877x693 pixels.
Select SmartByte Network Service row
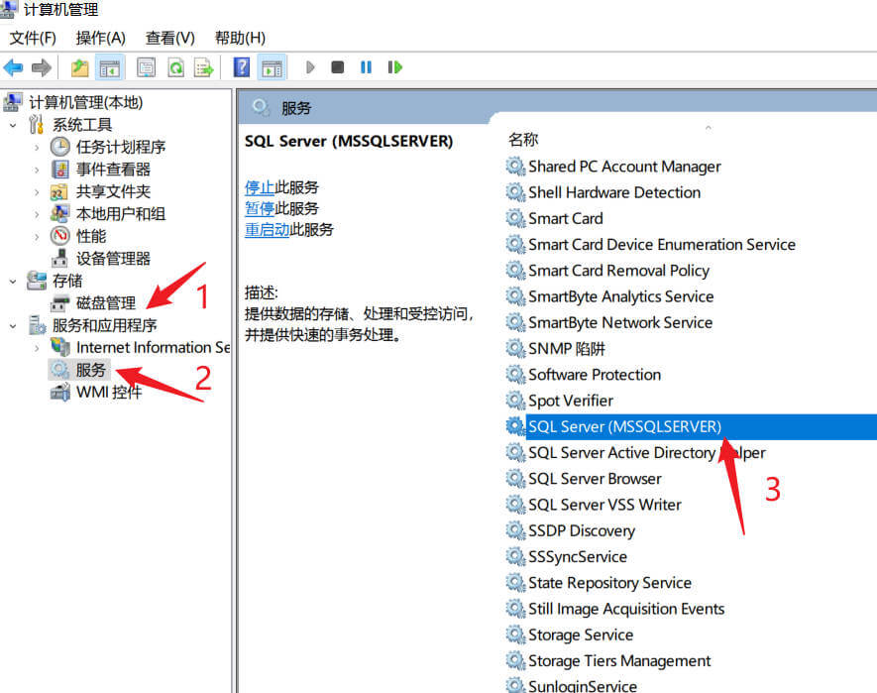click(x=620, y=323)
